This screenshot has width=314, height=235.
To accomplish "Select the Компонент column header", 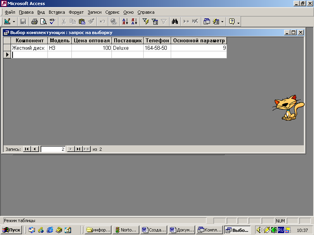I will (29, 41).
